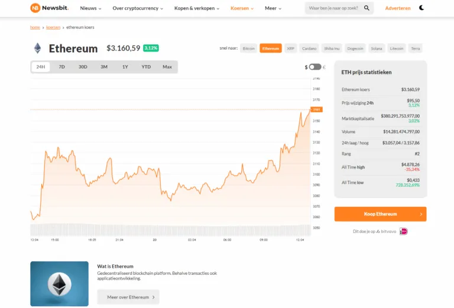Click the Koop Ethereum button

tap(380, 214)
